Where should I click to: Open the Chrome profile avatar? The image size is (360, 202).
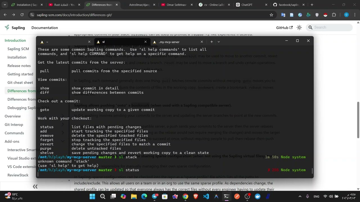pyautogui.click(x=346, y=15)
